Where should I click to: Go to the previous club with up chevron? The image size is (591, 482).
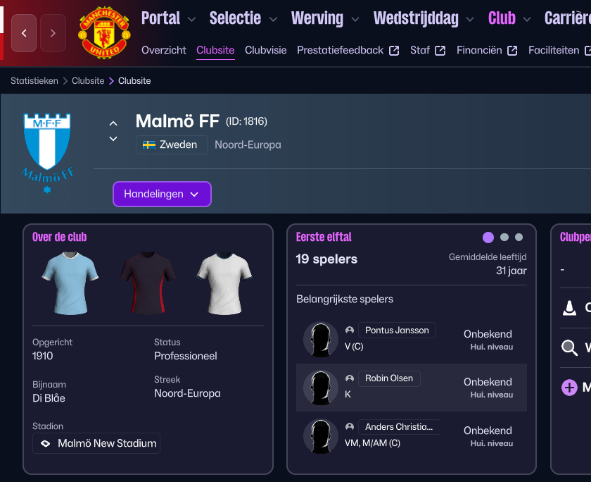(x=113, y=123)
